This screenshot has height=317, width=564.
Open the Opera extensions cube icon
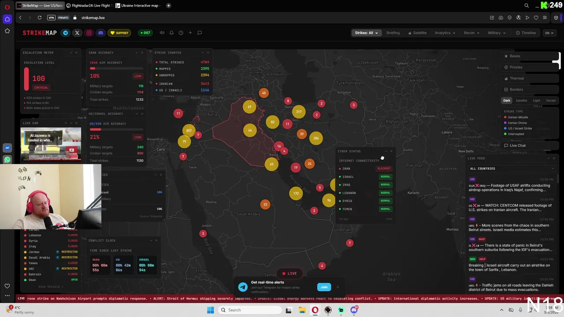tap(556, 18)
